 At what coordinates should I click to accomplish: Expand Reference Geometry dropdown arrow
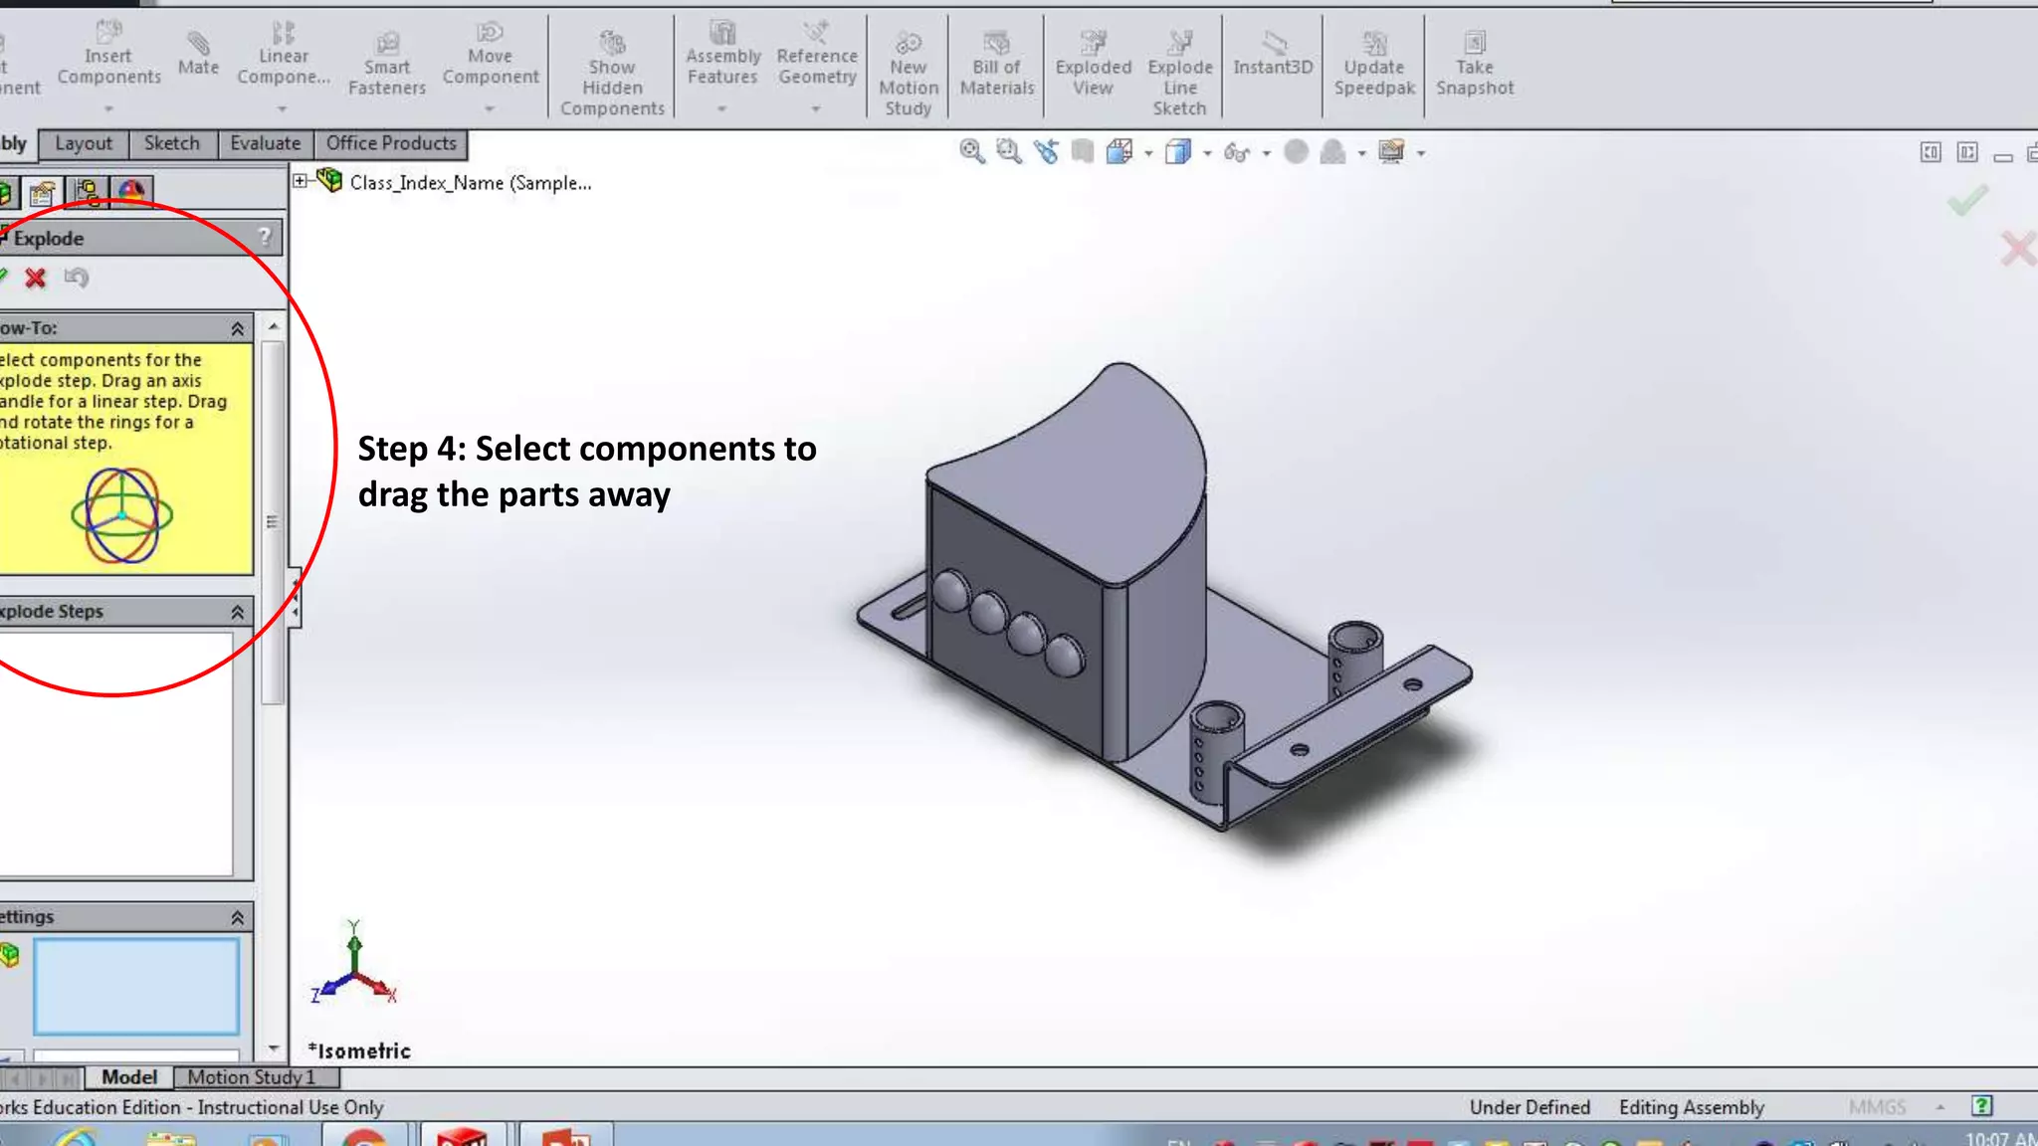(816, 108)
